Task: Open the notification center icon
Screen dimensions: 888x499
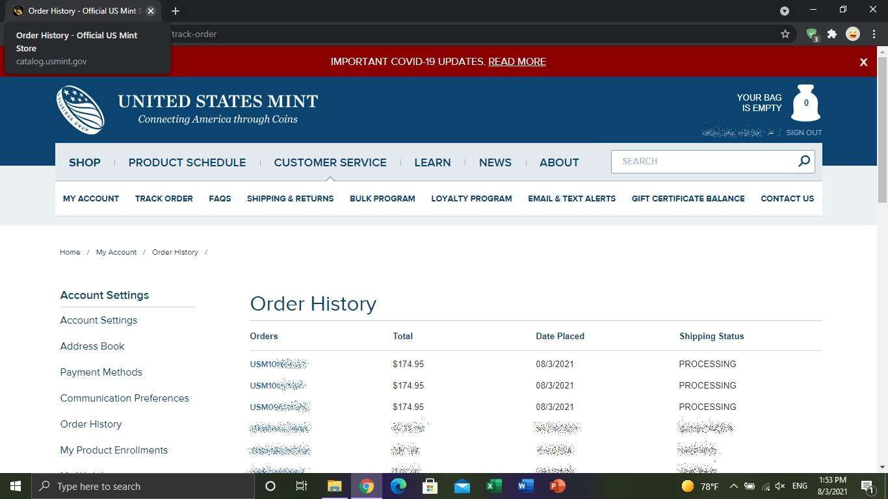Action: coord(867,486)
